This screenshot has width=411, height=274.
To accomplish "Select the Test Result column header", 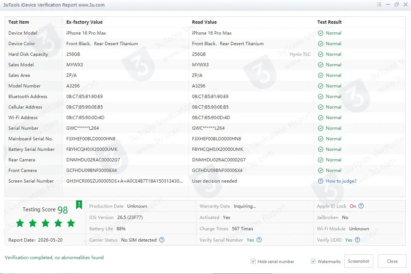I will click(x=329, y=22).
